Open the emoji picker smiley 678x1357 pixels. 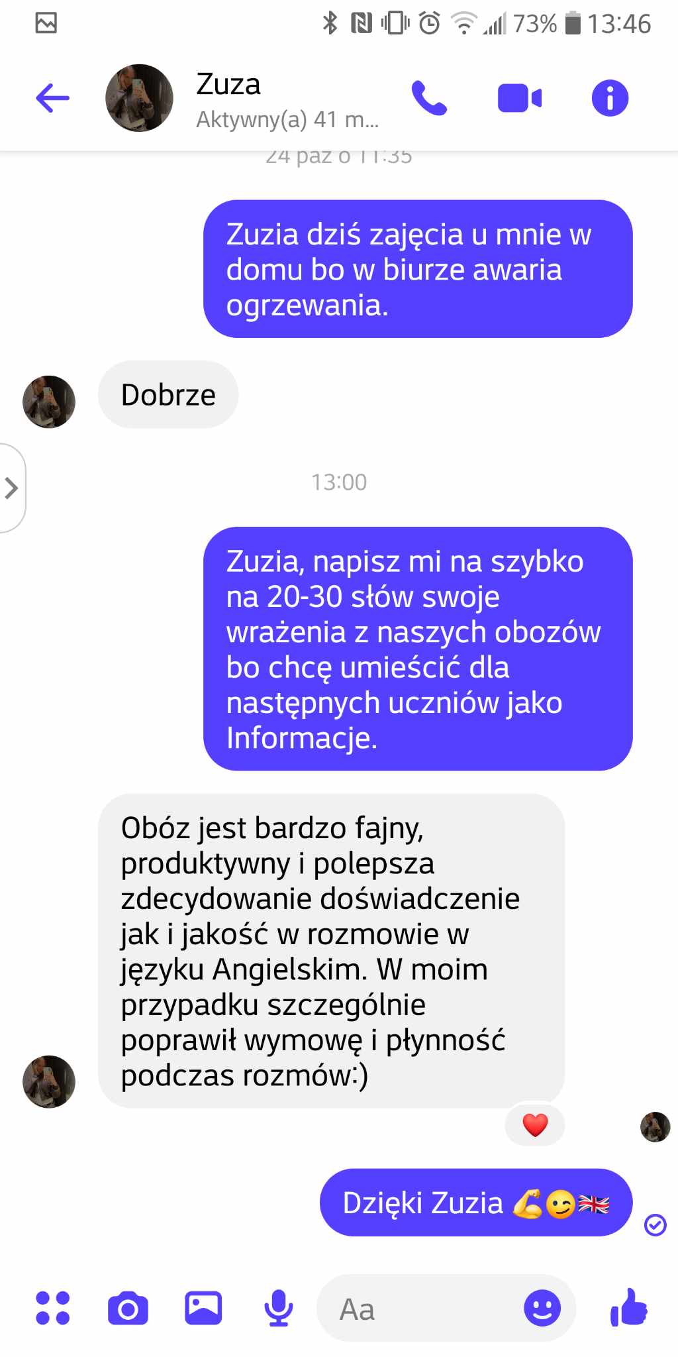(x=542, y=1308)
